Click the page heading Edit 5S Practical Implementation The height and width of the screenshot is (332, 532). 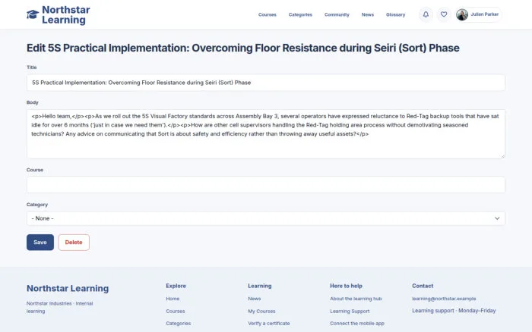(x=243, y=48)
